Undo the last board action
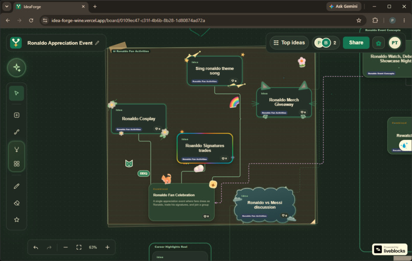 tap(36, 247)
